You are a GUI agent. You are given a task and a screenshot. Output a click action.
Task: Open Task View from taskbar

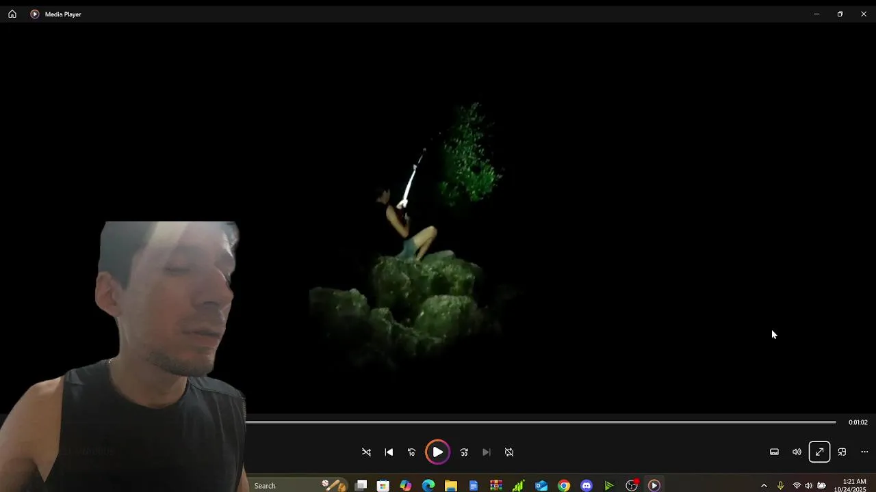[361, 485]
